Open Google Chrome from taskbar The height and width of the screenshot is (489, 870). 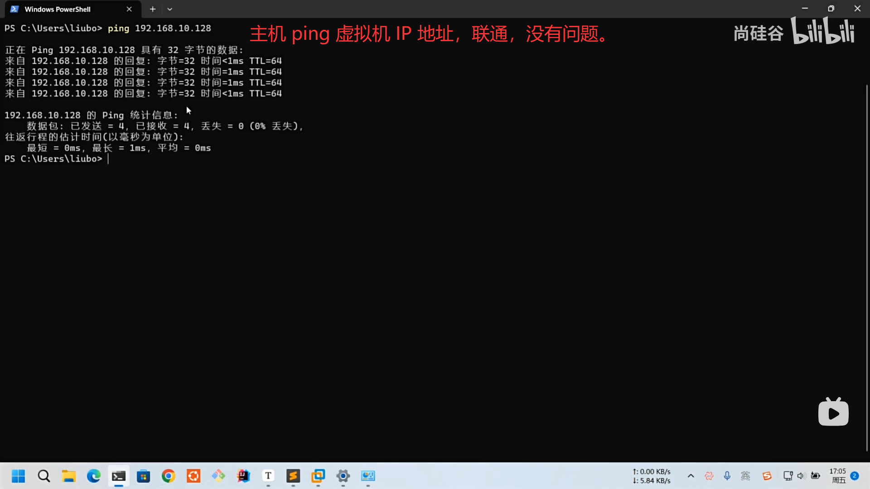point(169,476)
